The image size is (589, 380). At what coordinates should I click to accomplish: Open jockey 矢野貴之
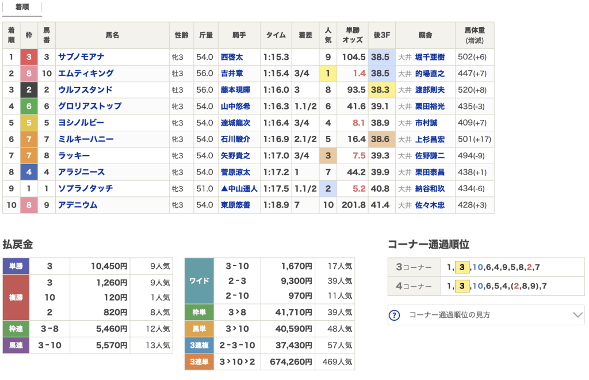click(x=235, y=155)
